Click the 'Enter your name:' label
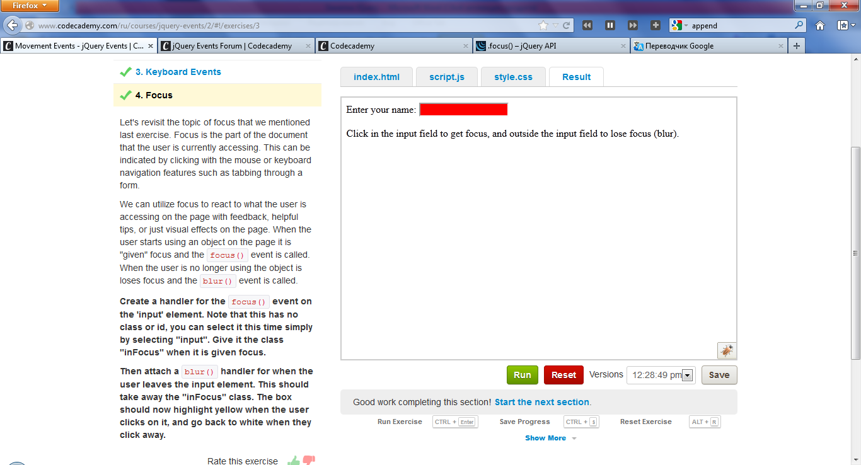The image size is (861, 465). [x=381, y=110]
